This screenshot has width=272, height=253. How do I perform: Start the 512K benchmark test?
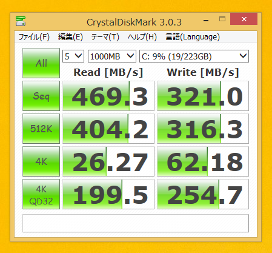click(x=41, y=129)
